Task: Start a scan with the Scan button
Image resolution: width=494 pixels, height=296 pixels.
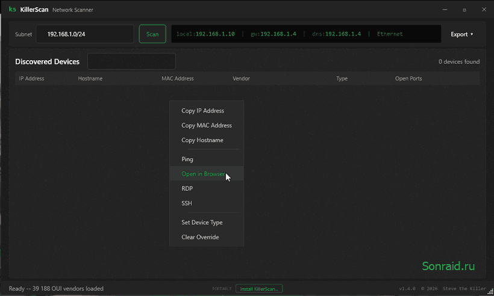Action: [152, 34]
